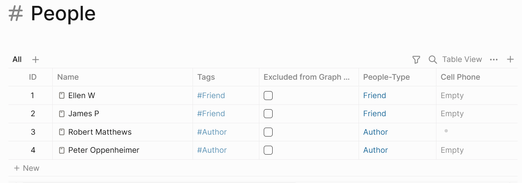Select the empty Cell Phone field for James P
The height and width of the screenshot is (183, 522).
tap(477, 114)
